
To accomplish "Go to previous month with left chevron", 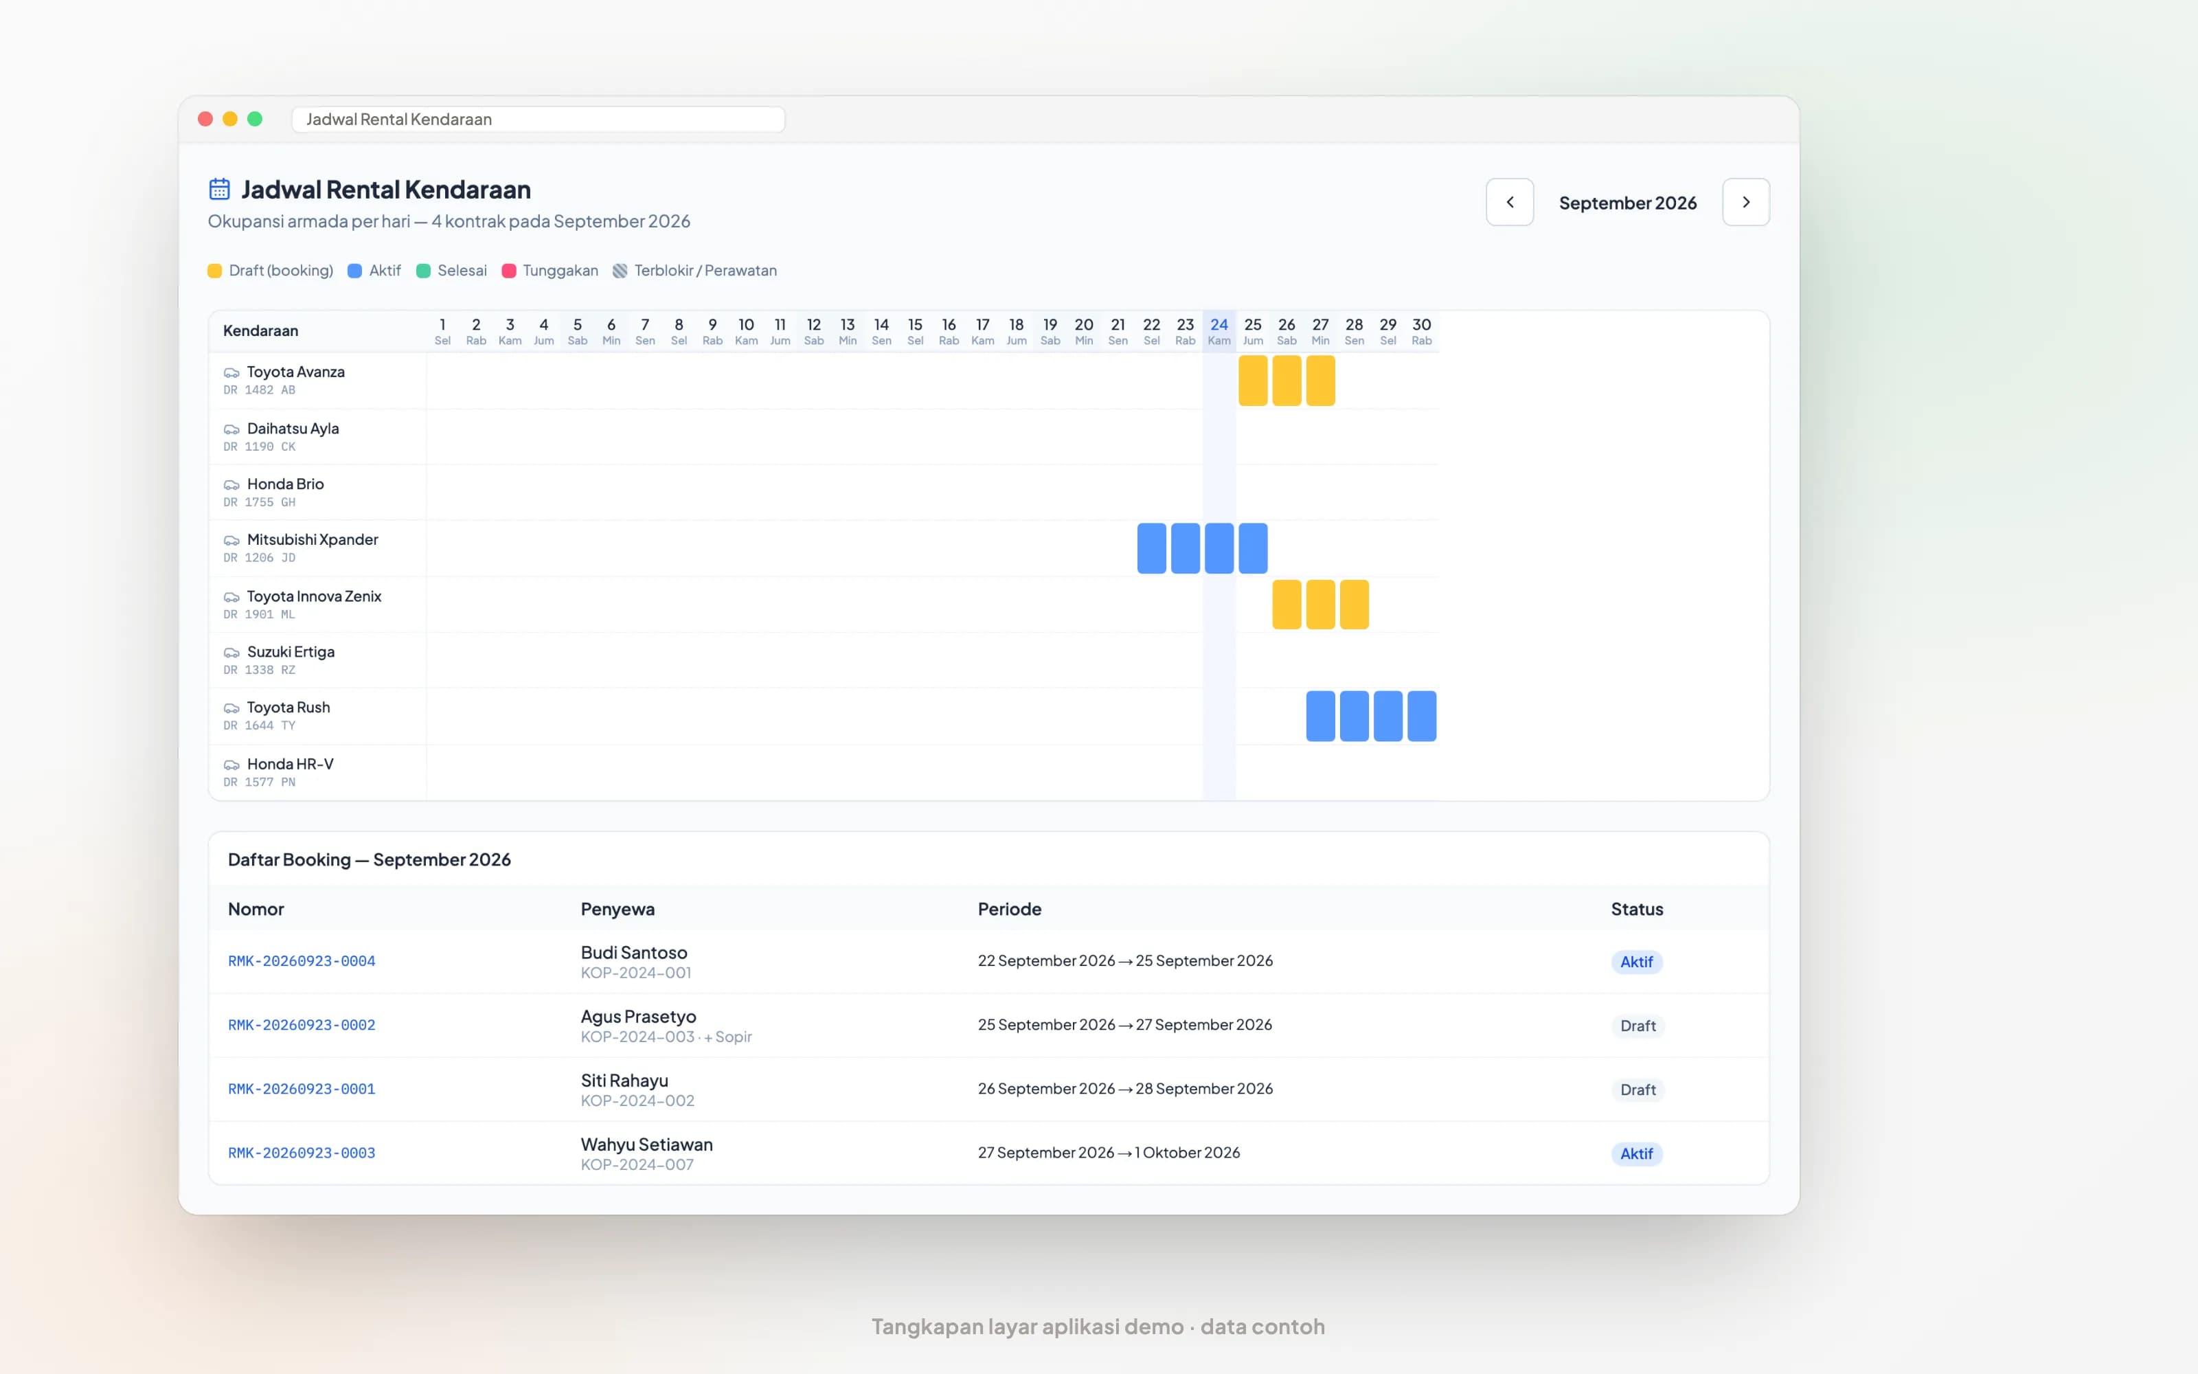I will point(1510,202).
